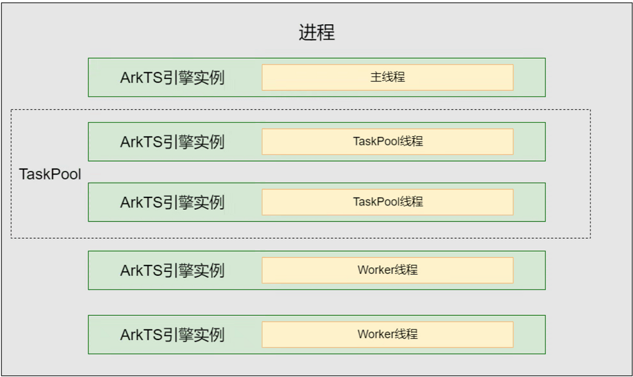
Task: Select the yellow 主线程 box
Action: [388, 77]
